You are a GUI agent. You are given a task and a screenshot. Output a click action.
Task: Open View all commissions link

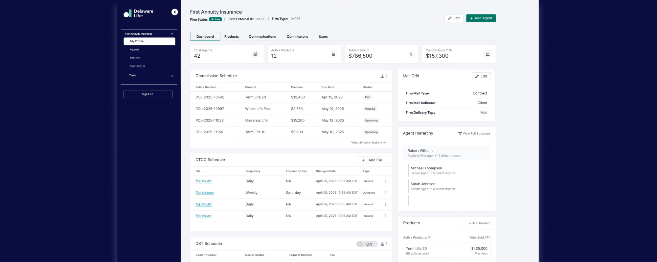369,142
